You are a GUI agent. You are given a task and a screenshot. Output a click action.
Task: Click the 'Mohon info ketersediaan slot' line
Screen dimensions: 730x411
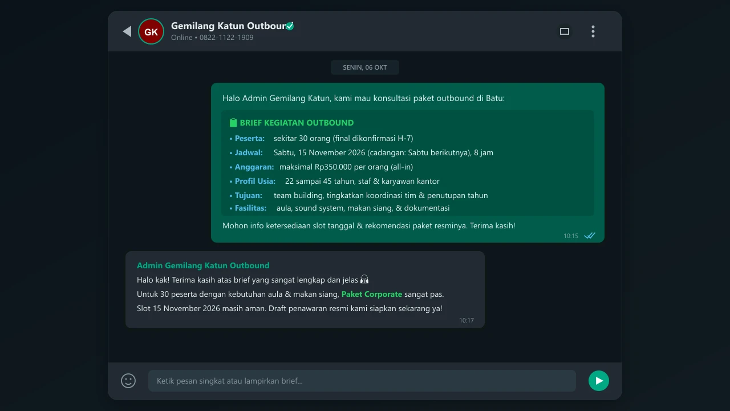coord(369,225)
